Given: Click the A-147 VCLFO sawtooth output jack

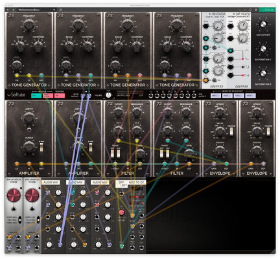Looking at the screenshot, I should 231,75.
